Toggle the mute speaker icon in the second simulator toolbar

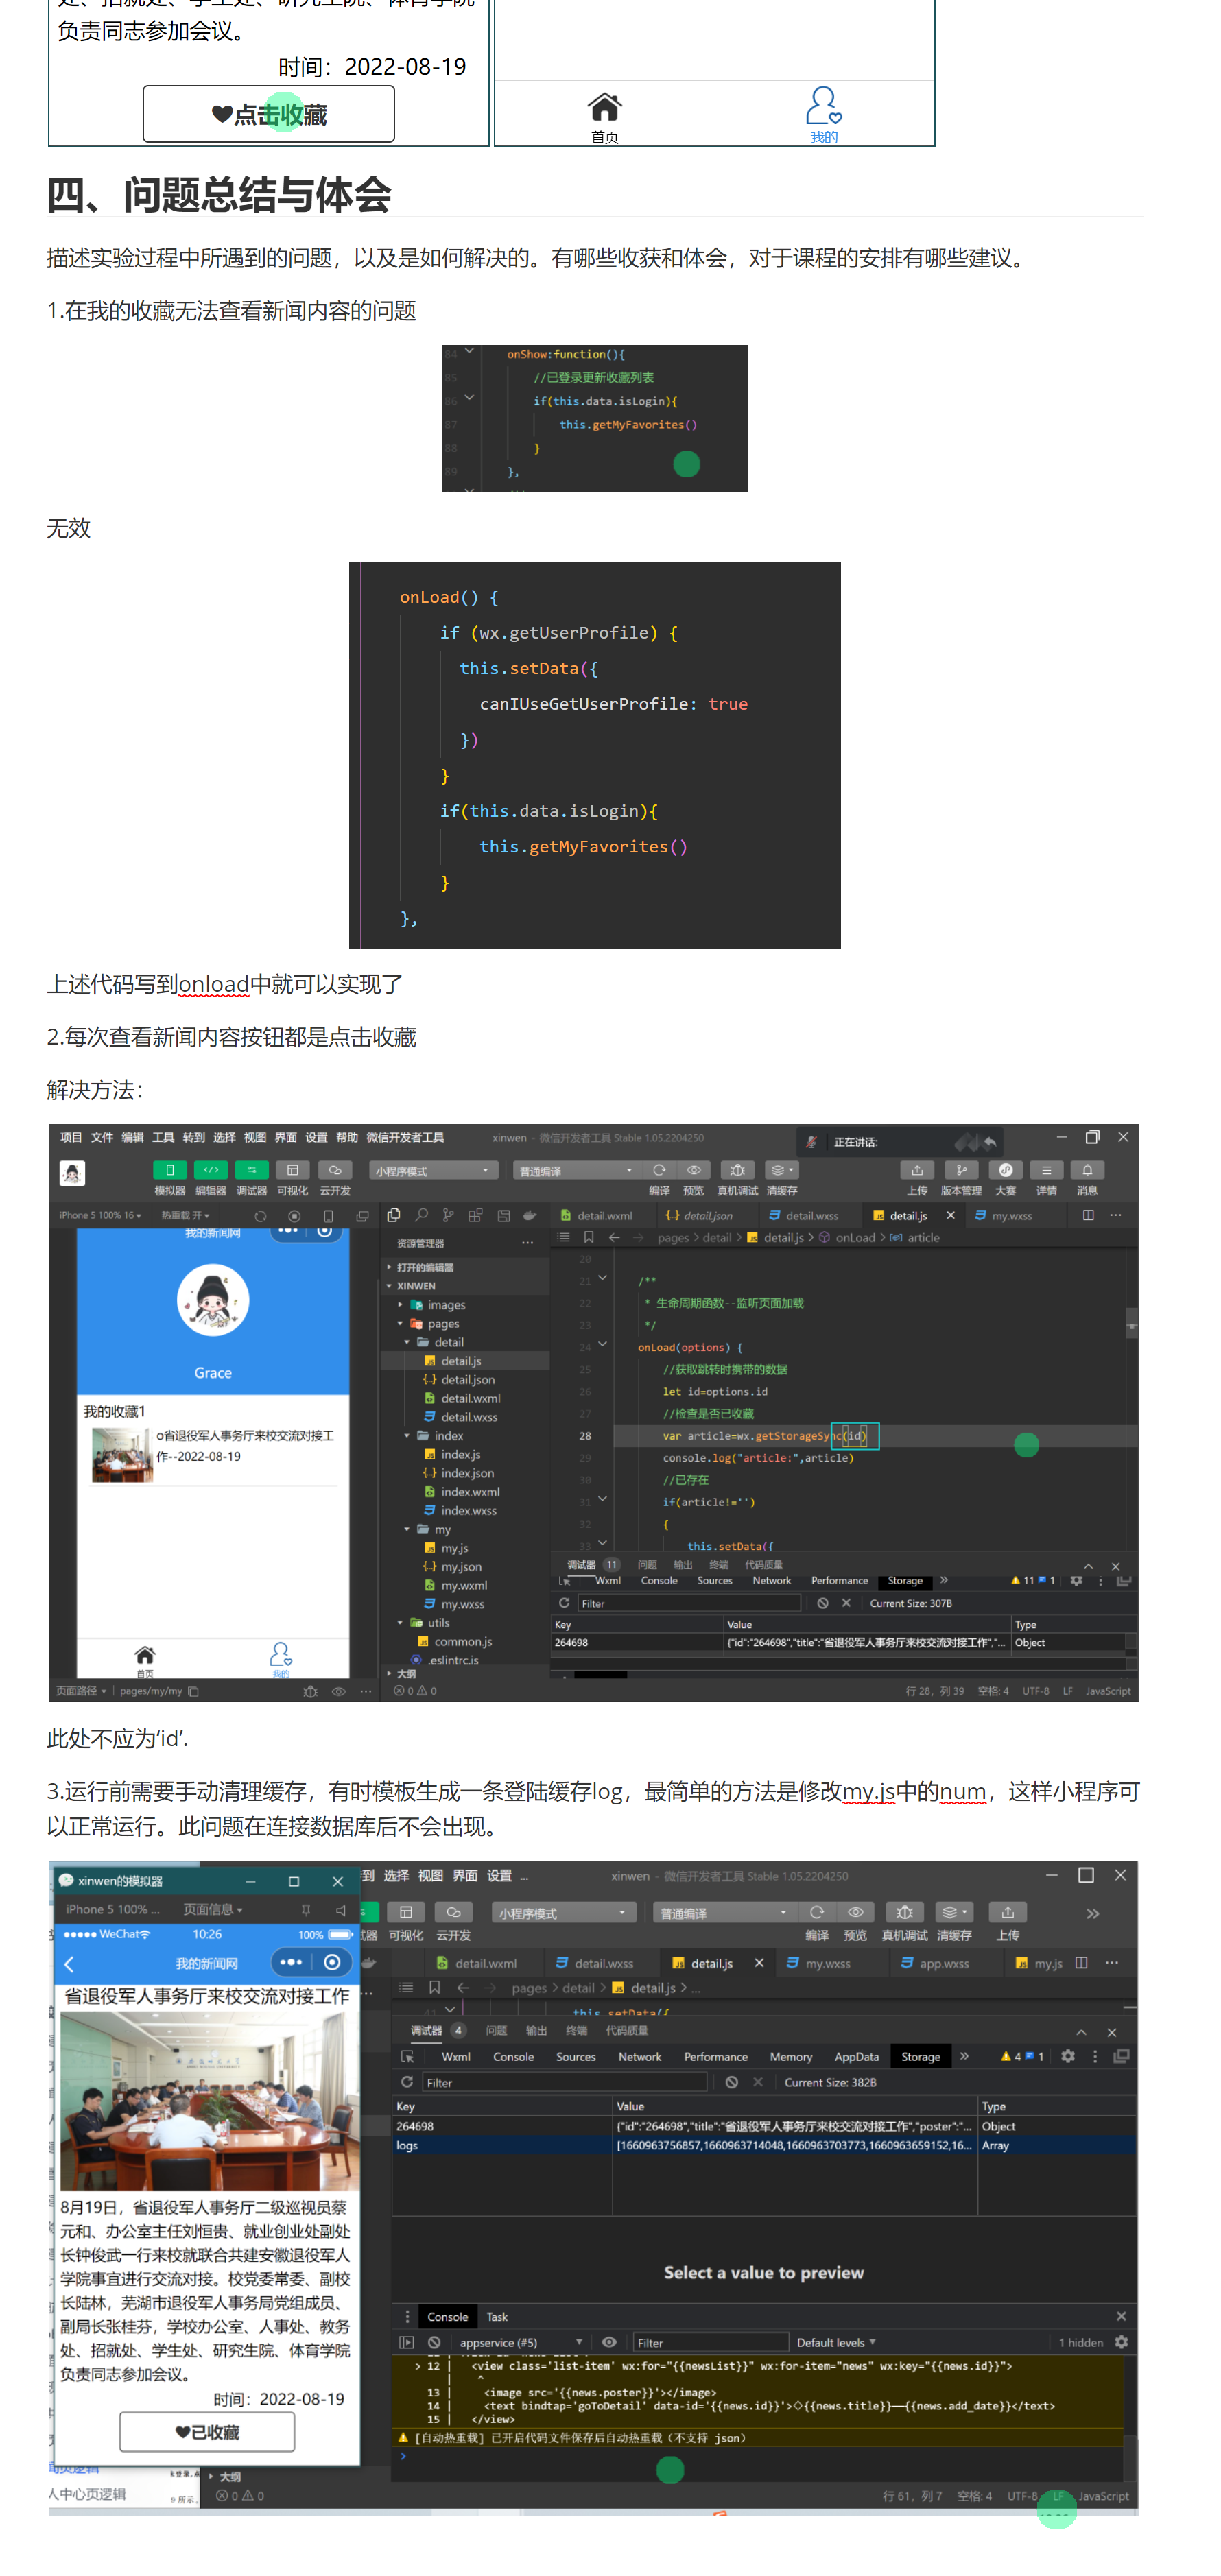tap(340, 1910)
